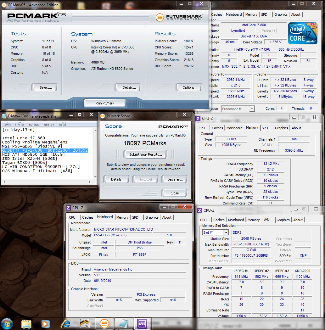Click the PCMark05 orange taskbar icon
325x330 pixels.
[104, 324]
